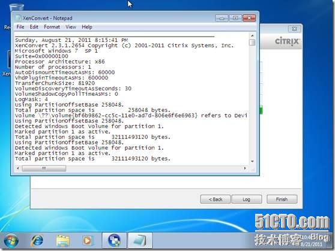
Task: Click the 'VhdPluginTimeoutAsMs: 600000' line
Action: tap(61, 78)
